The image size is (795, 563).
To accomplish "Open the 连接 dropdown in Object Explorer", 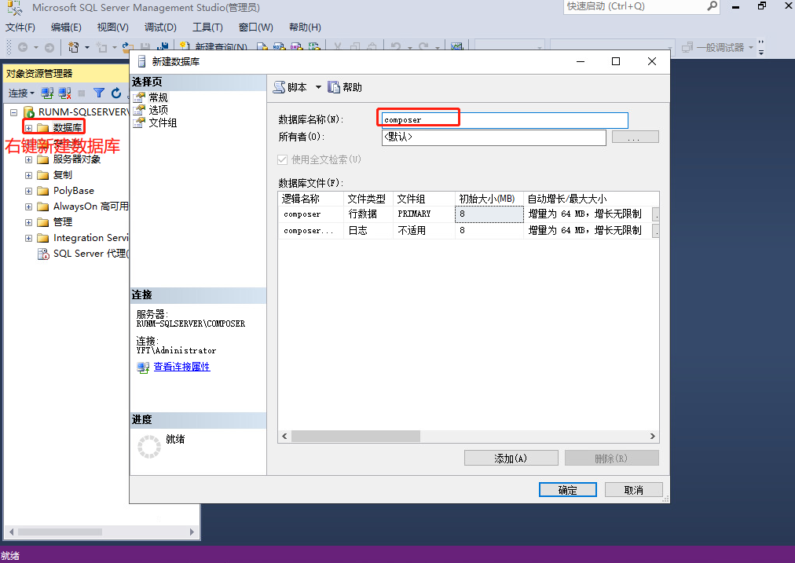I will coord(21,93).
